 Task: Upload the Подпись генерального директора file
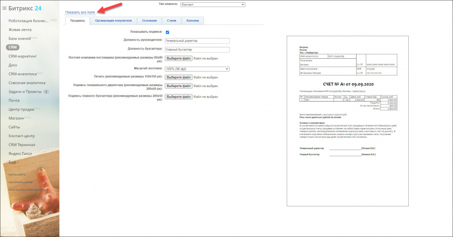point(178,86)
